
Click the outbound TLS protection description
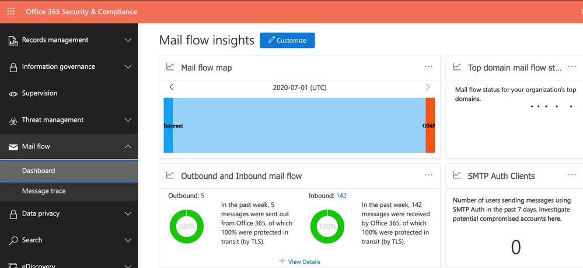coord(257,224)
